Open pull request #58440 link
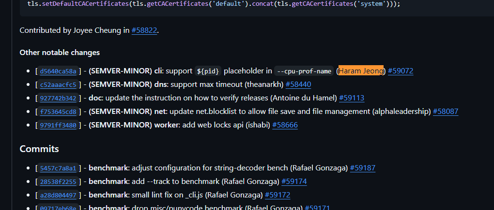 coord(298,84)
